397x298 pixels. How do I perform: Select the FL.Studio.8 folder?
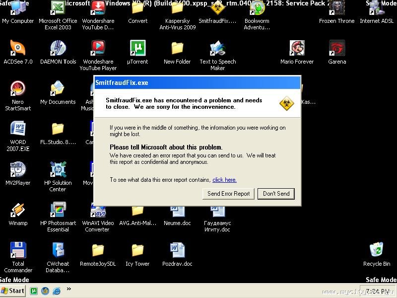coord(58,133)
